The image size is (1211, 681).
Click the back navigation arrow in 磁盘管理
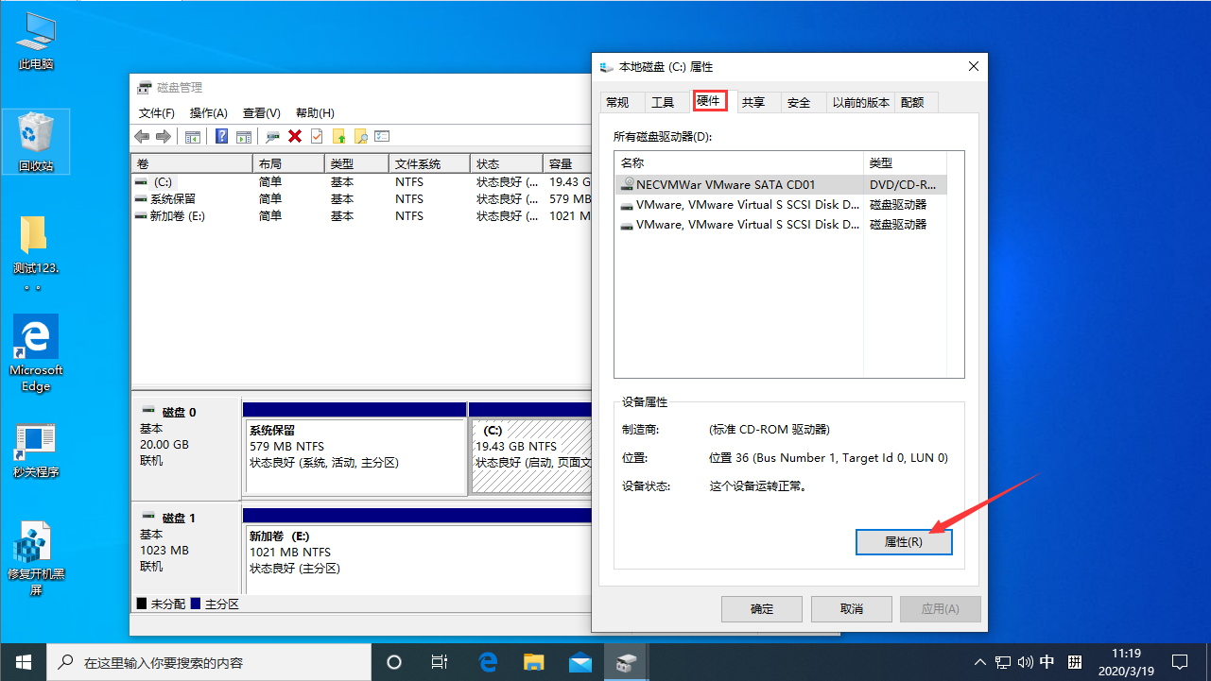click(142, 136)
